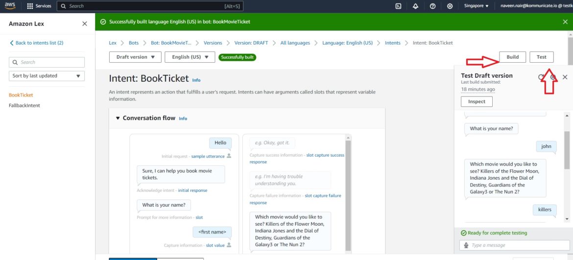The image size is (573, 260).
Task: Open Info link beside Conversation flow
Action: [183, 118]
